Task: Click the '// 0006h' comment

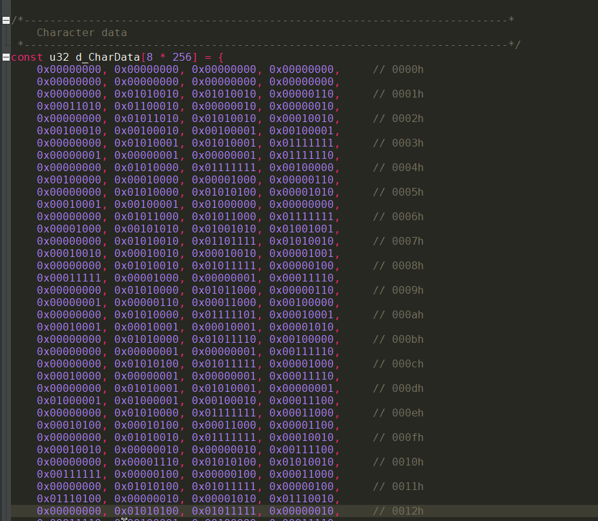Action: (398, 217)
